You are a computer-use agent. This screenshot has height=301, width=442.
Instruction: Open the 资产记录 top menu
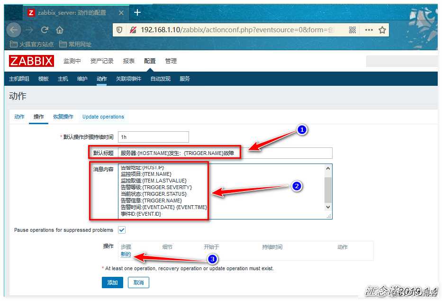click(102, 61)
